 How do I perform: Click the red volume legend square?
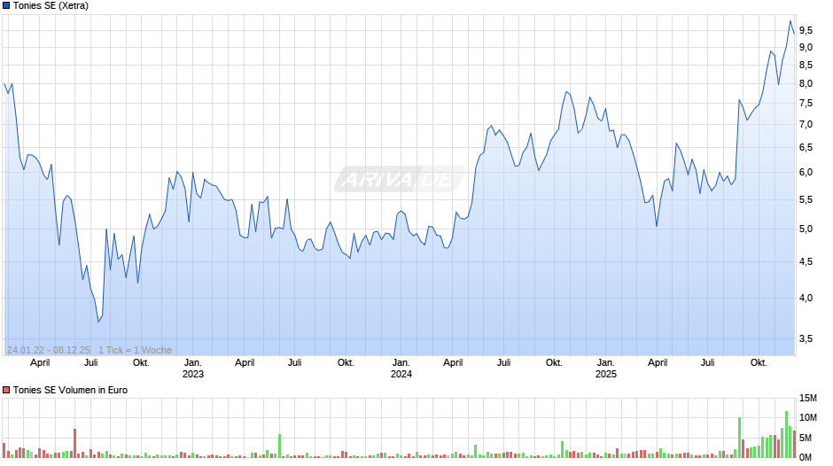tap(6, 390)
